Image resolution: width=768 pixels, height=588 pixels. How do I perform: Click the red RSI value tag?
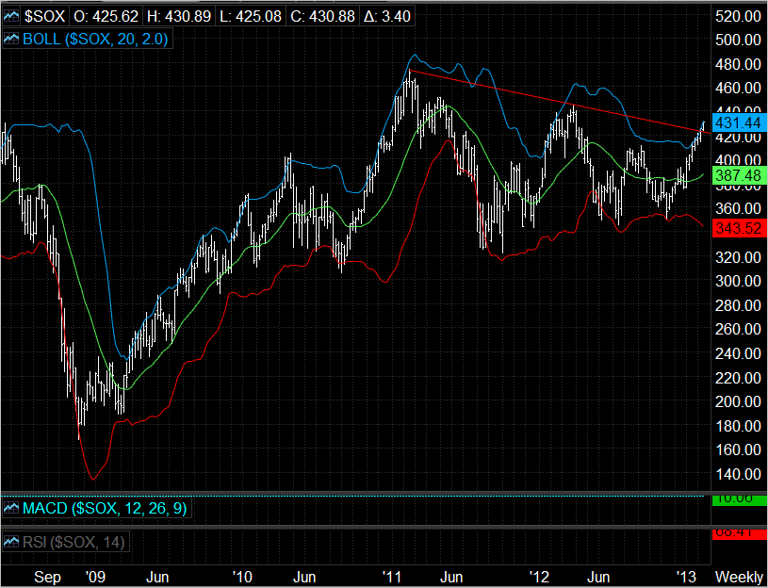pos(737,533)
